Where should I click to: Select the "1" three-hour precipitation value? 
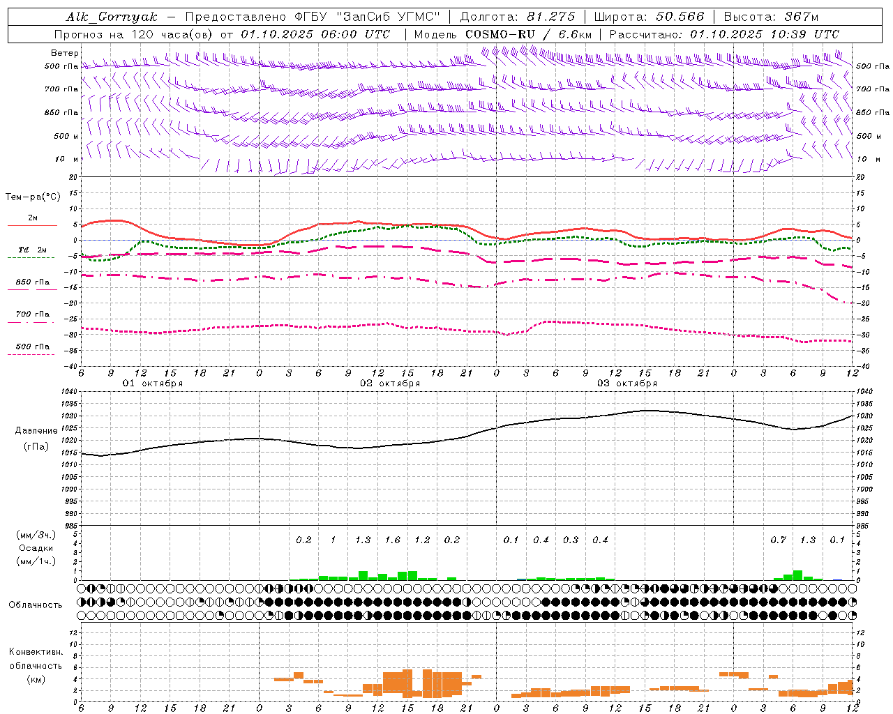click(333, 540)
